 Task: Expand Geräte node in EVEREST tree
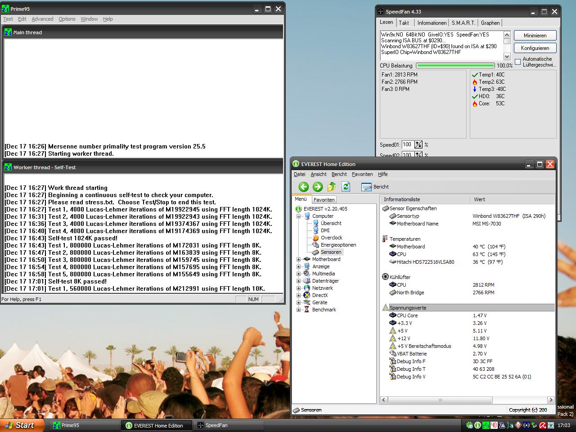click(x=298, y=302)
